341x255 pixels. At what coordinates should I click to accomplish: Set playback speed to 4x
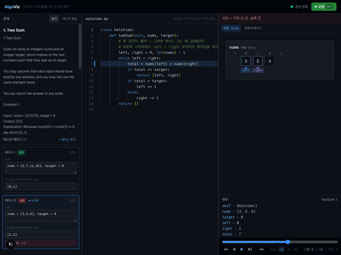296,249
